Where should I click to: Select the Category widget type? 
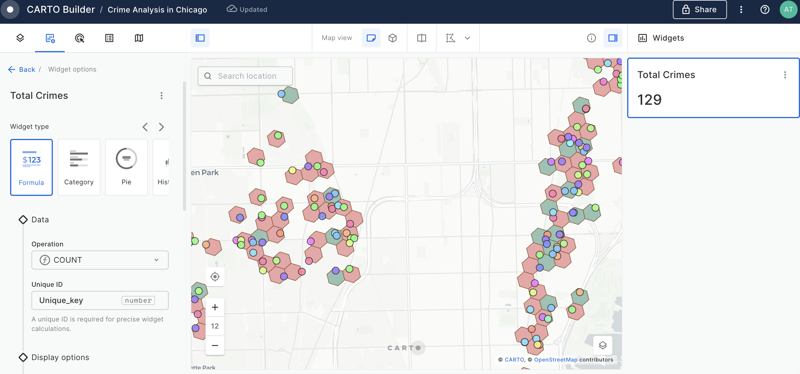click(x=79, y=167)
